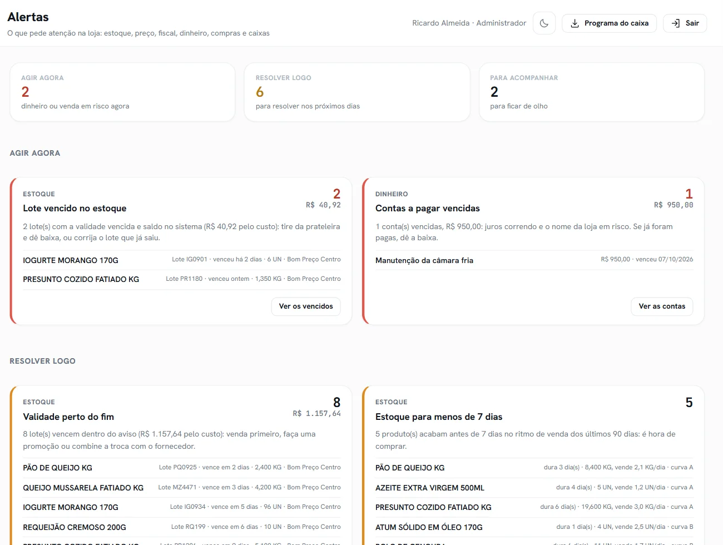Image resolution: width=723 pixels, height=545 pixels.
Task: Click the R$ 40,92 total value
Action: point(323,205)
